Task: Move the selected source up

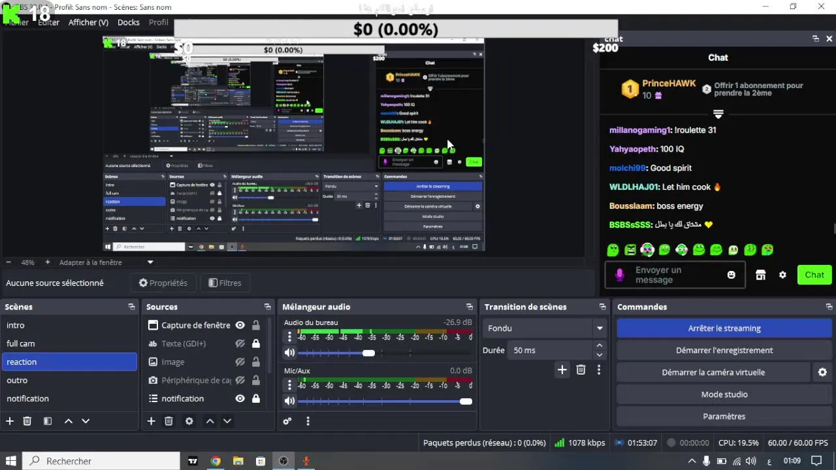Action: (210, 421)
